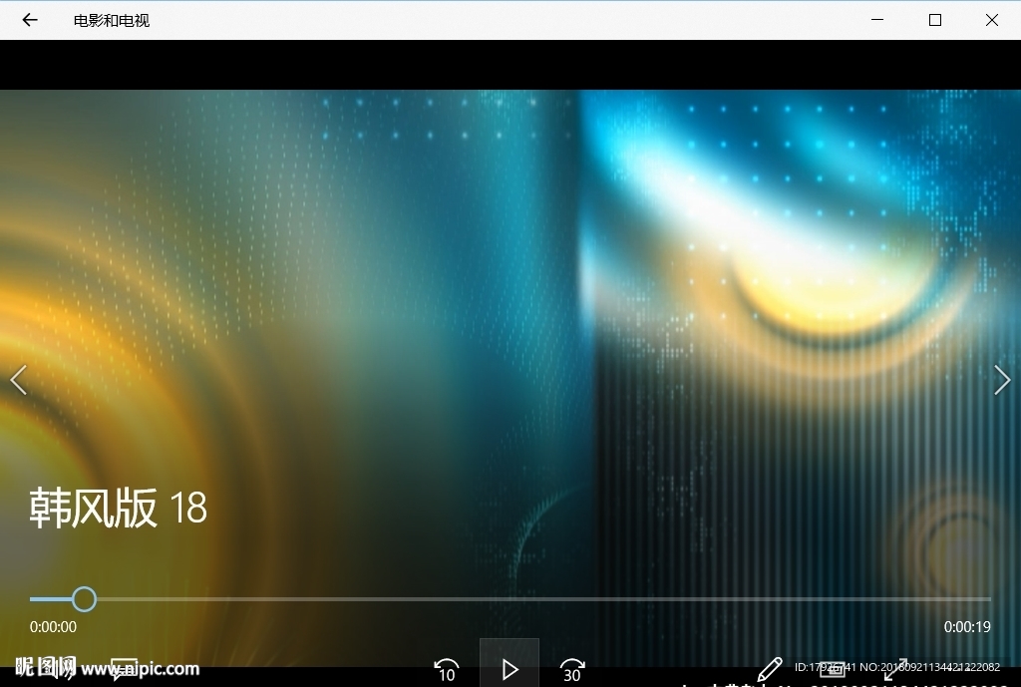The image size is (1021, 687).
Task: Click the app title 电影和电视
Action: click(x=112, y=21)
